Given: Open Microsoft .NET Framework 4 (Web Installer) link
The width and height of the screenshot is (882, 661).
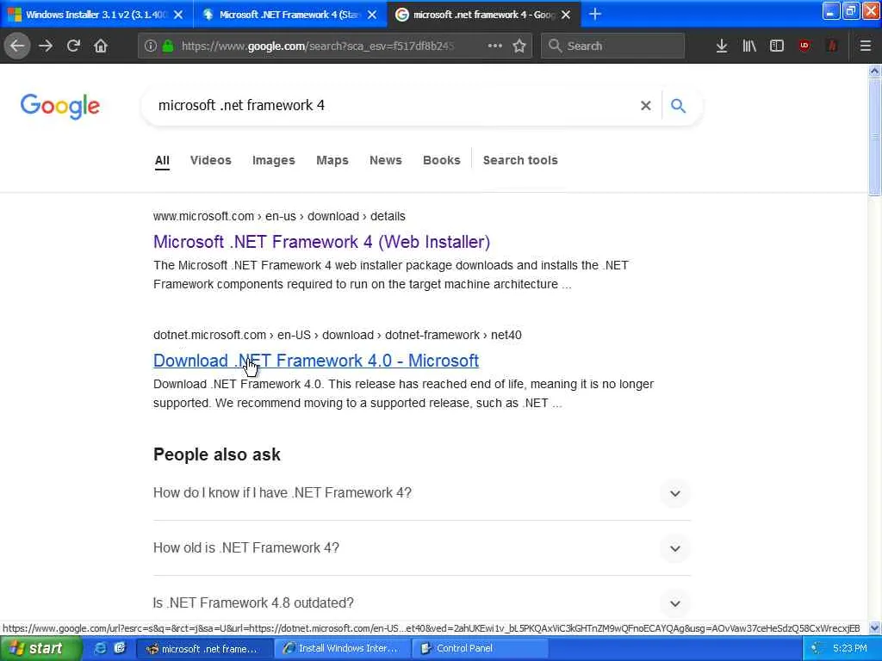Looking at the screenshot, I should click(x=322, y=242).
